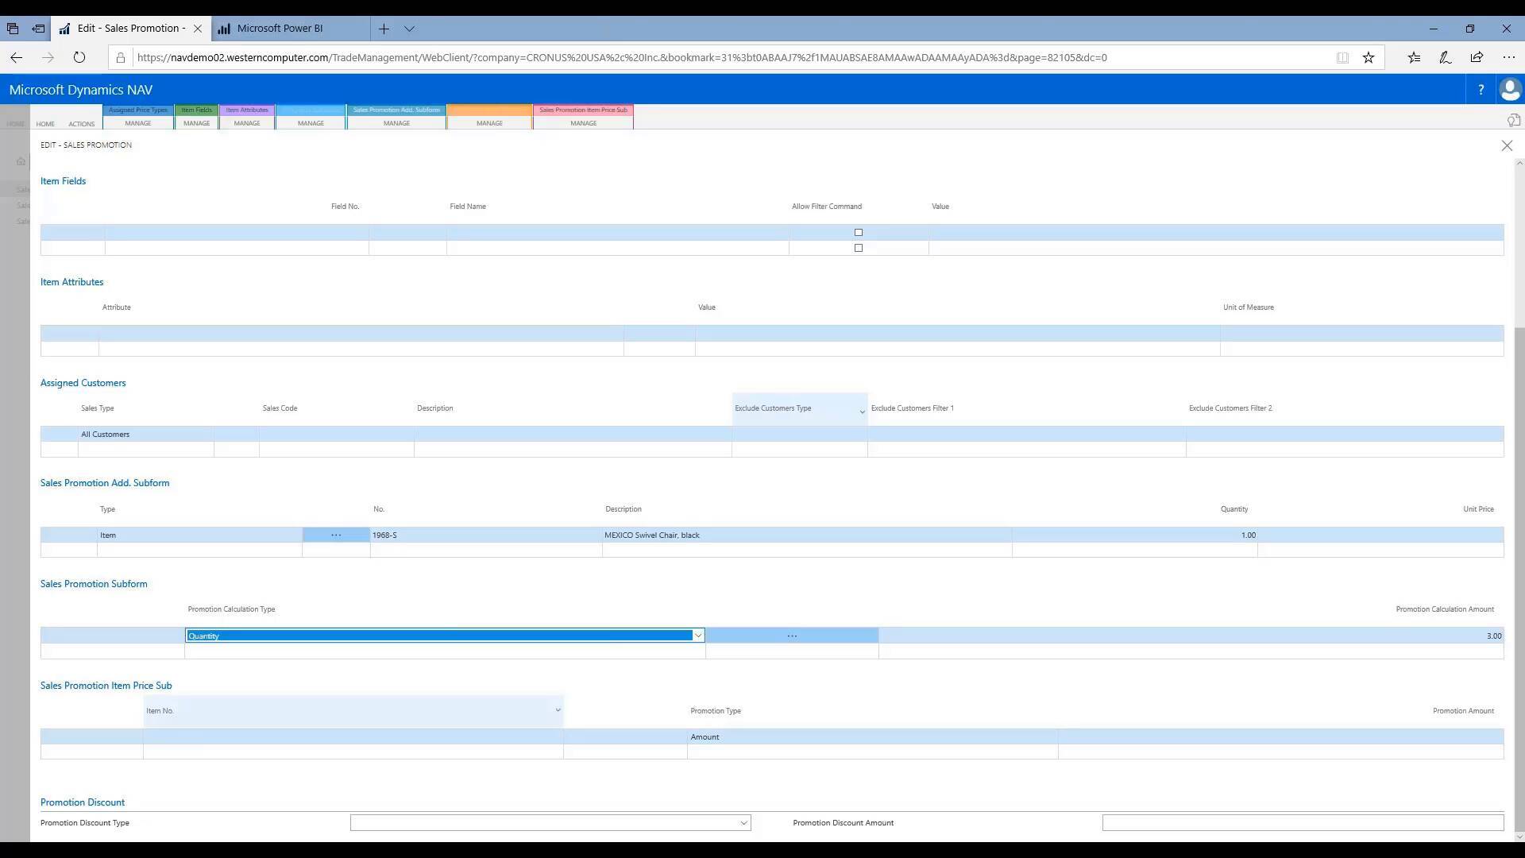Click Manage under Item Fields ribbon tab

point(196,123)
